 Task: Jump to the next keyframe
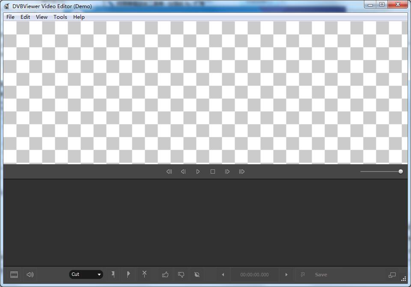click(242, 171)
